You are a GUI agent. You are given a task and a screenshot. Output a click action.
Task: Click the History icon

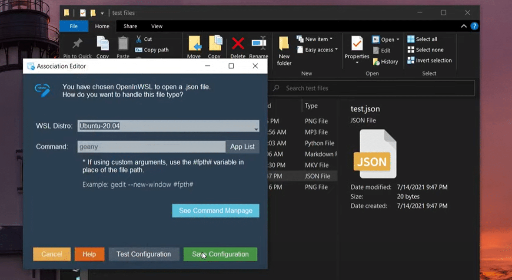click(x=376, y=62)
